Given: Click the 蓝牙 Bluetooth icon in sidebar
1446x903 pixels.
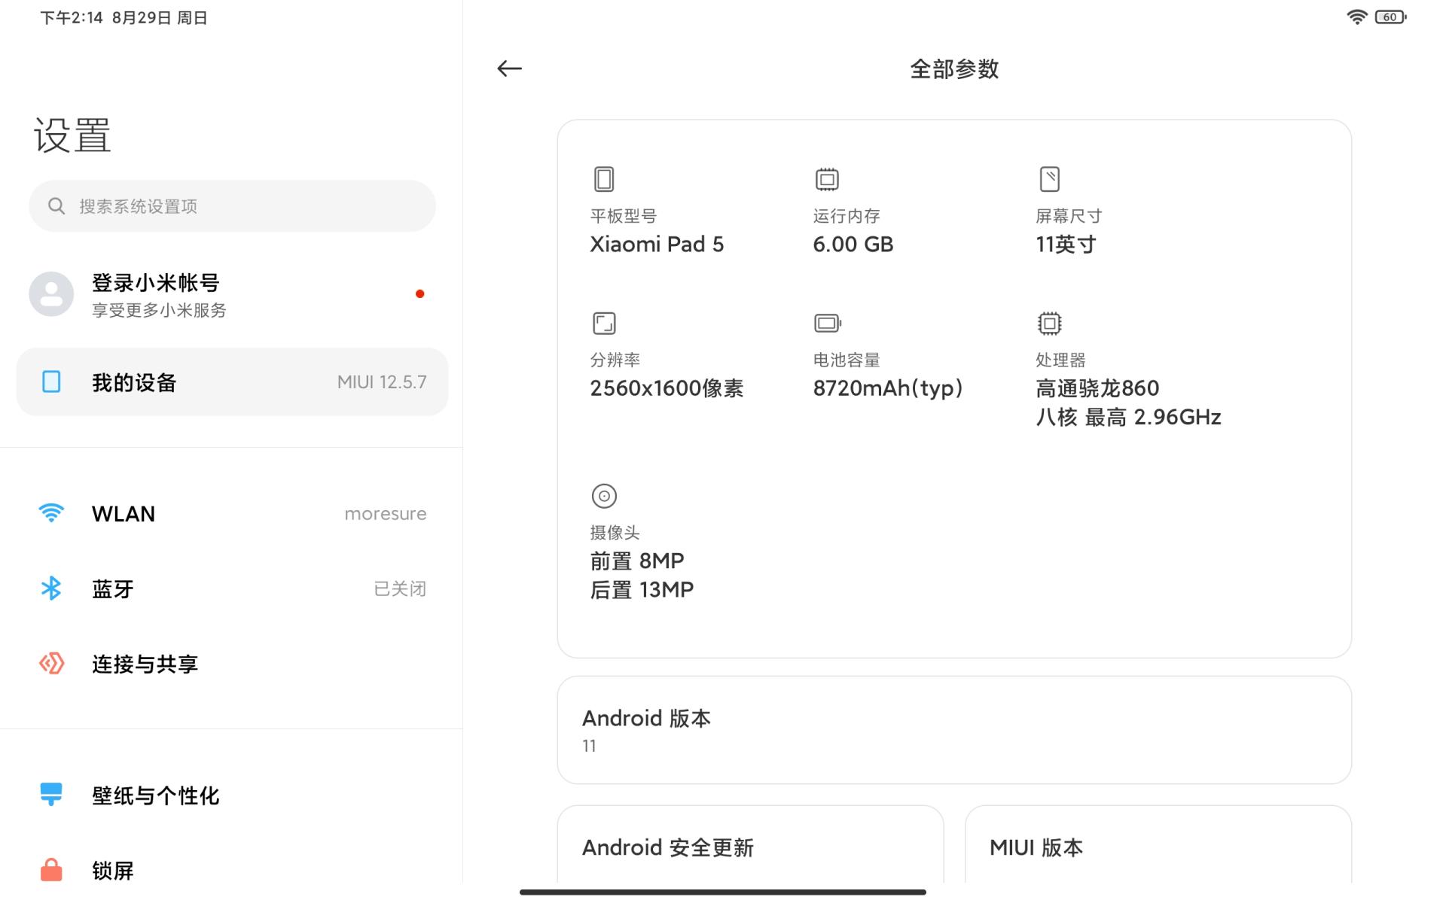Looking at the screenshot, I should [51, 588].
